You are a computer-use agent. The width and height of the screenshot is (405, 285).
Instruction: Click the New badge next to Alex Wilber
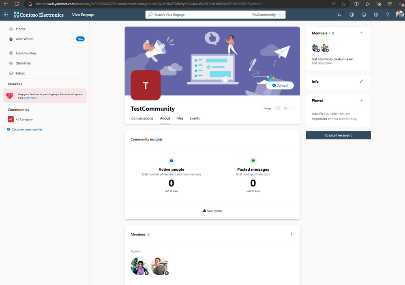(80, 39)
